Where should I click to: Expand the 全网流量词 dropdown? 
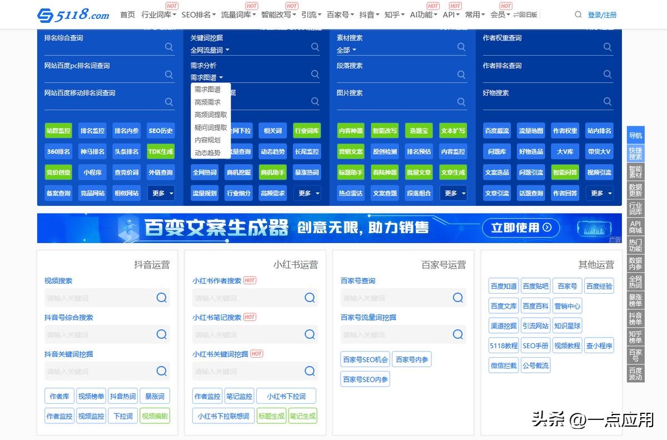click(210, 50)
